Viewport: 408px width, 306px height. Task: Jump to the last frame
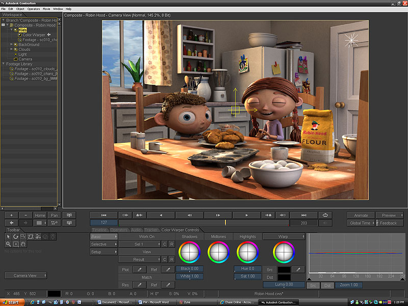click(303, 215)
